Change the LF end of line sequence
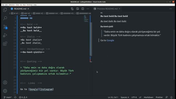176x99 pixels. point(140,97)
